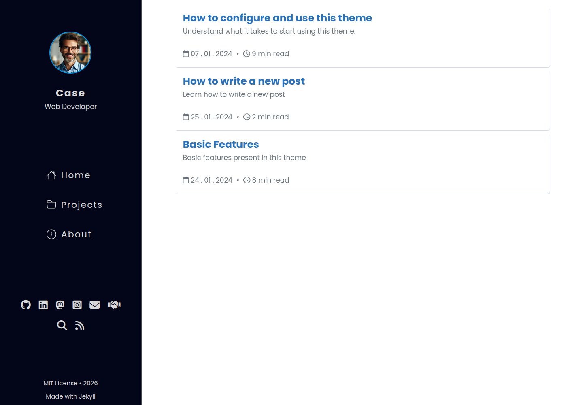The width and height of the screenshot is (583, 405).
Task: Click the site name "Case"
Action: [70, 93]
